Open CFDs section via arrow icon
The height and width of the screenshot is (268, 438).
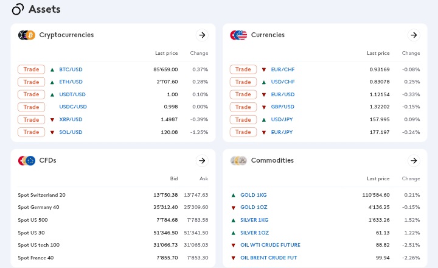202,161
